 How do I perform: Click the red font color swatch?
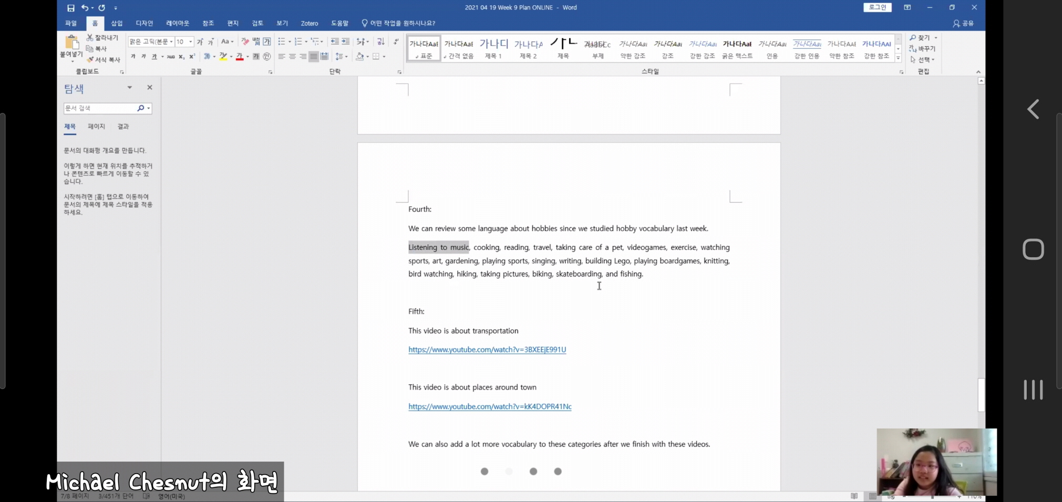pyautogui.click(x=240, y=57)
